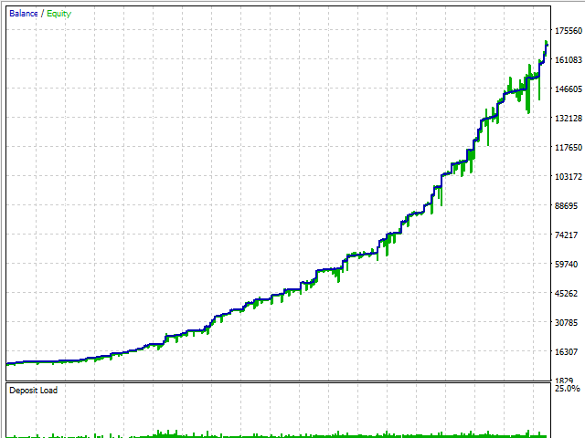Screen dimensions: 585x438
Task: Click the Equity legend label
Action: (58, 14)
